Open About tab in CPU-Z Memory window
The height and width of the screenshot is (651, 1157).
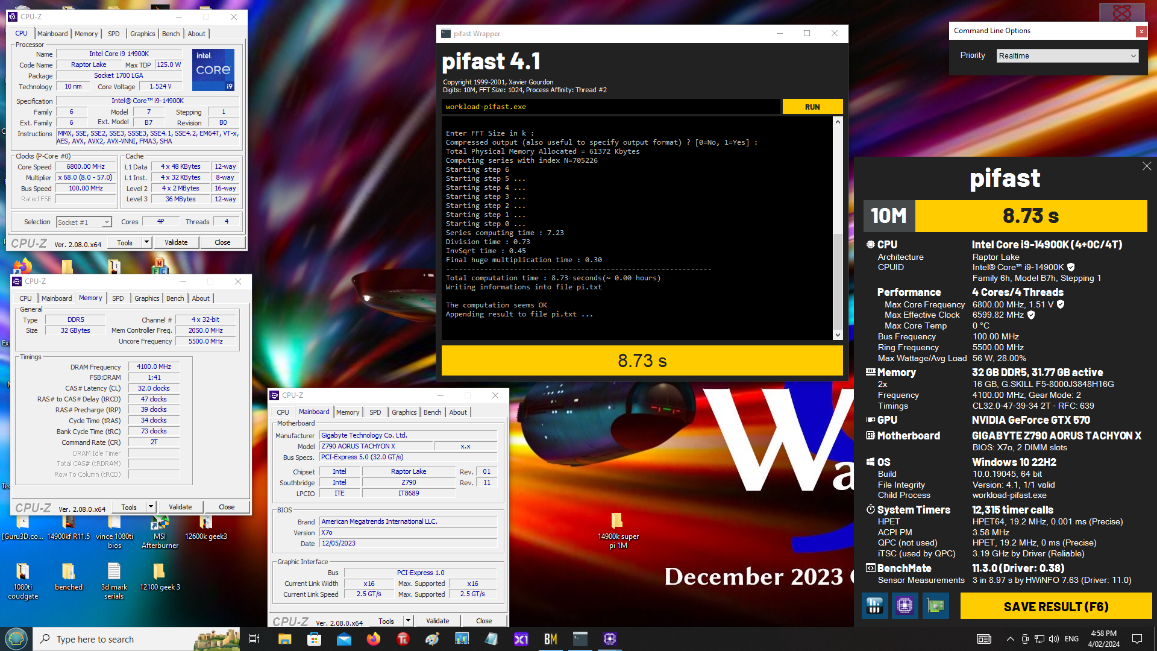pos(201,298)
